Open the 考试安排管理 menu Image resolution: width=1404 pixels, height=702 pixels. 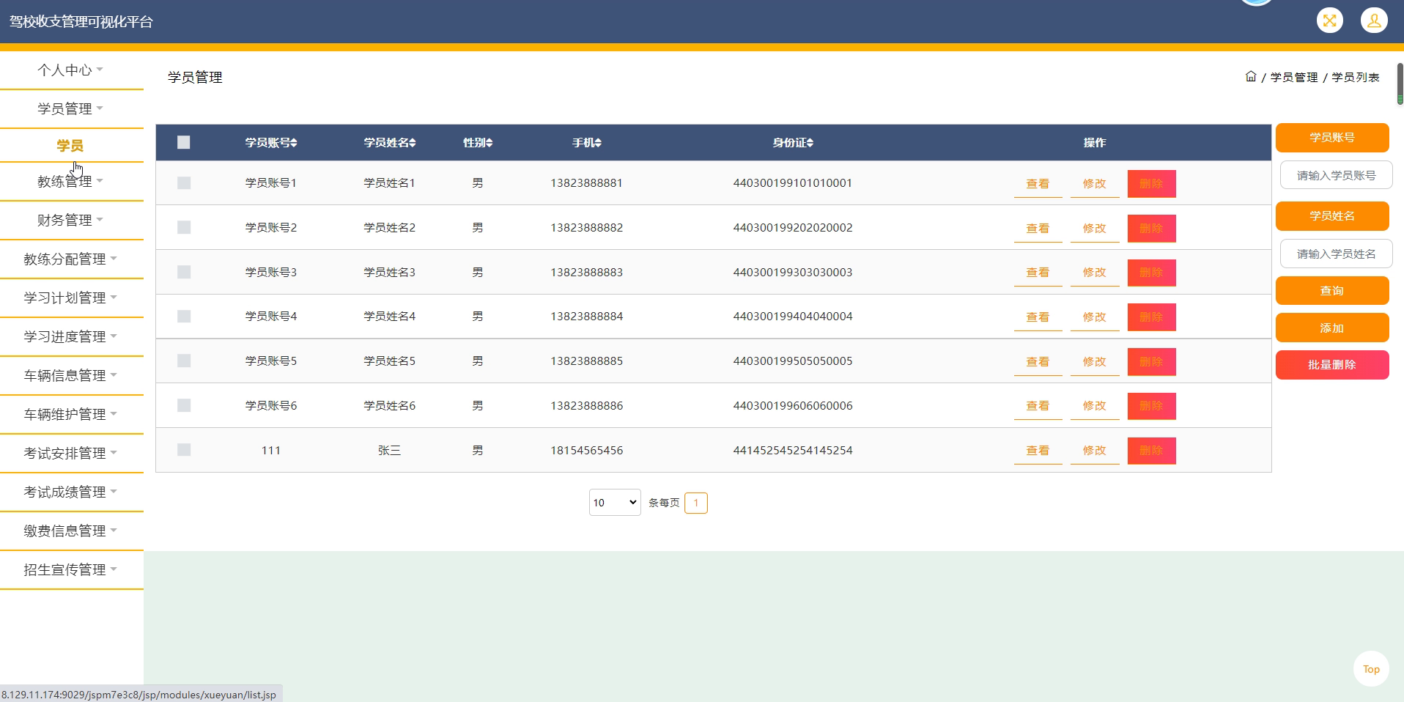coord(71,453)
